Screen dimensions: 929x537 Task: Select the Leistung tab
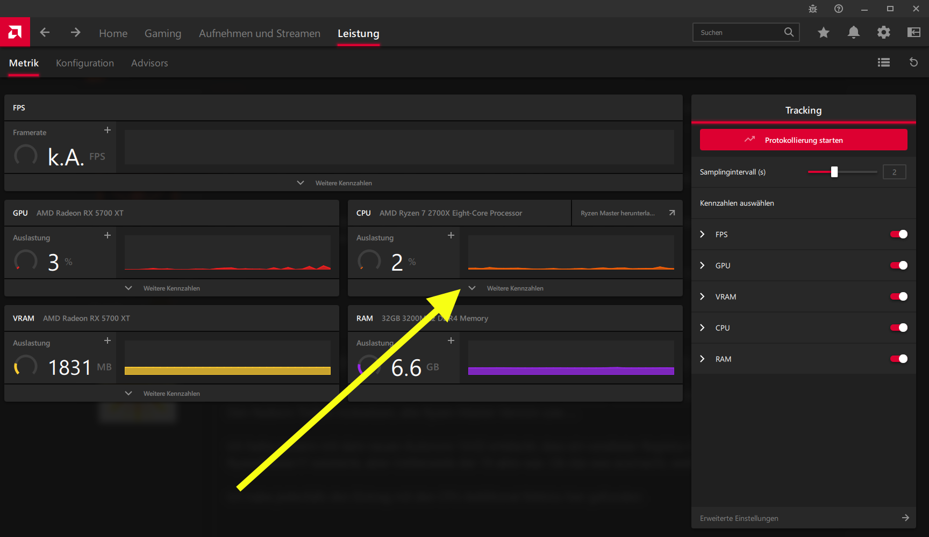[359, 33]
